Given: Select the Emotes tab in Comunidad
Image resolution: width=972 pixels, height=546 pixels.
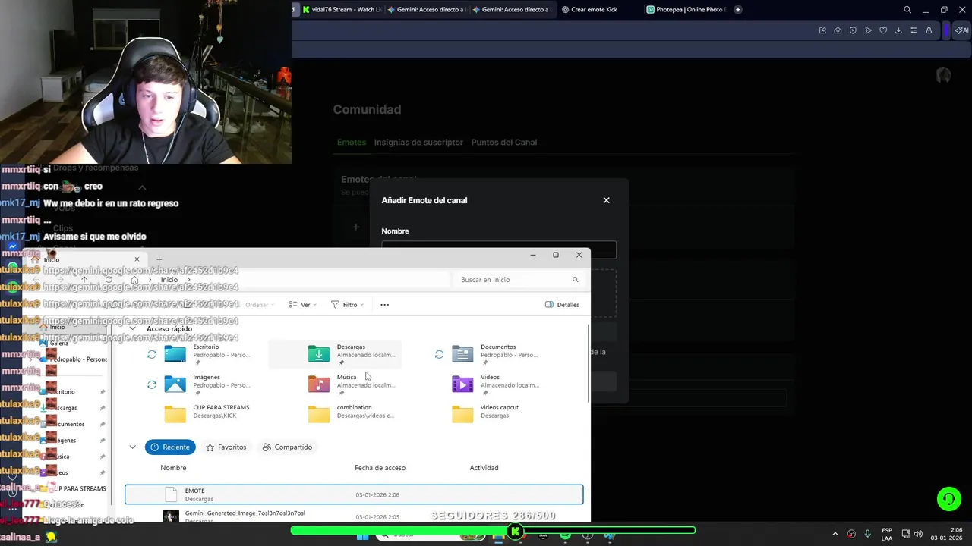Looking at the screenshot, I should click(352, 143).
